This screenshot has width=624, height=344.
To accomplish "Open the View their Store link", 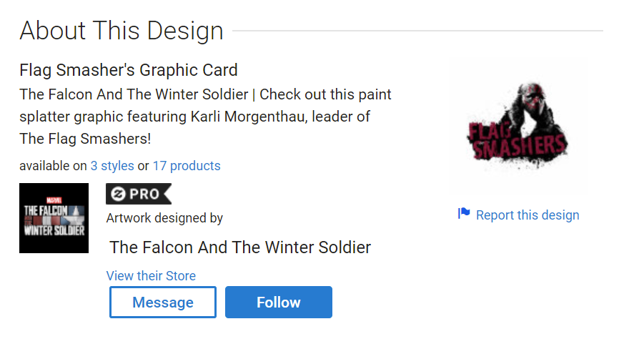I will (151, 276).
